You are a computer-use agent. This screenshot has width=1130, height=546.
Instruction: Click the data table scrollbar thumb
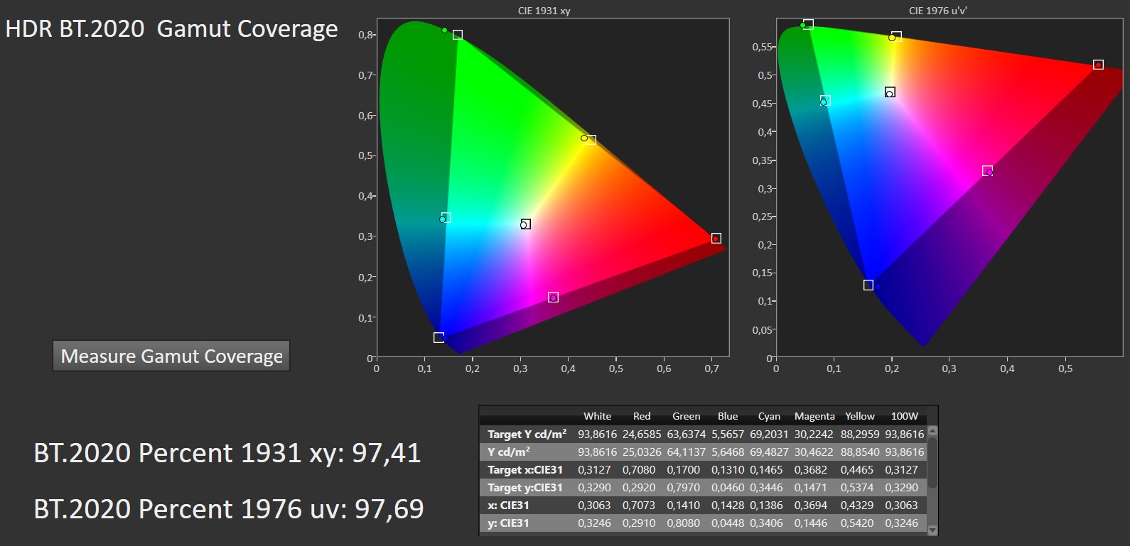pos(932,463)
